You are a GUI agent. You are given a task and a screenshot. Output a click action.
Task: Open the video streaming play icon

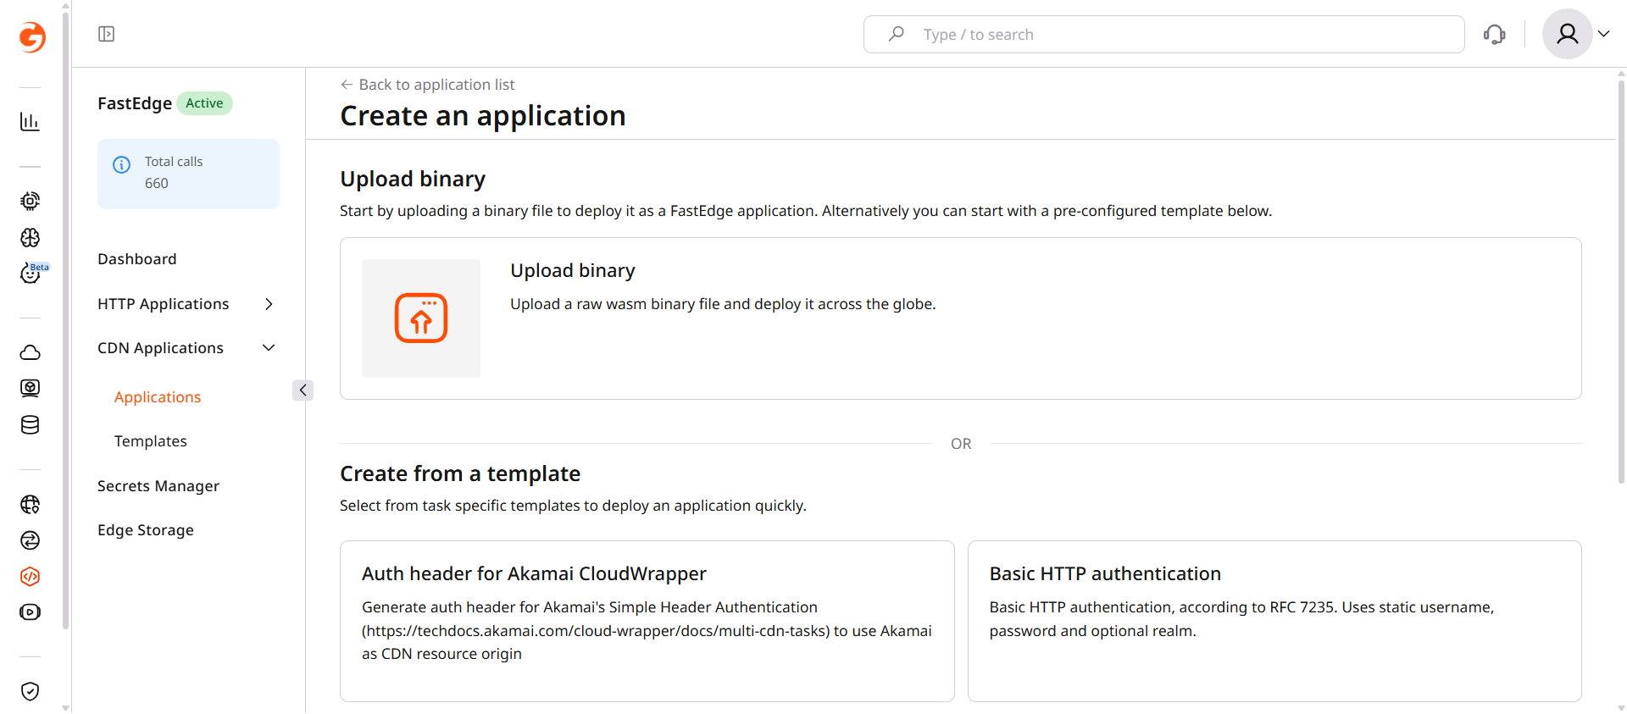click(30, 612)
